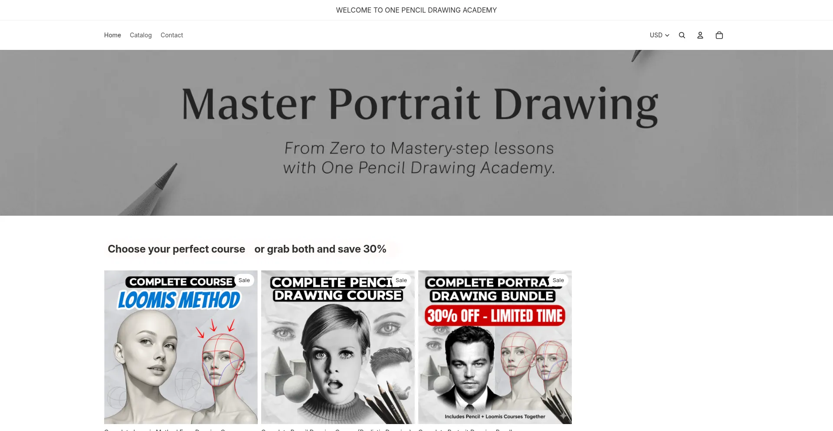Click the 'LOOMIS METHOD' title graphic
Image resolution: width=833 pixels, height=431 pixels.
click(x=179, y=300)
